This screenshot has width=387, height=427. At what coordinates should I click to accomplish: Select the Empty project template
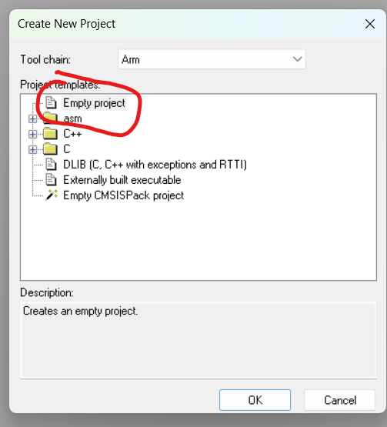click(x=94, y=103)
